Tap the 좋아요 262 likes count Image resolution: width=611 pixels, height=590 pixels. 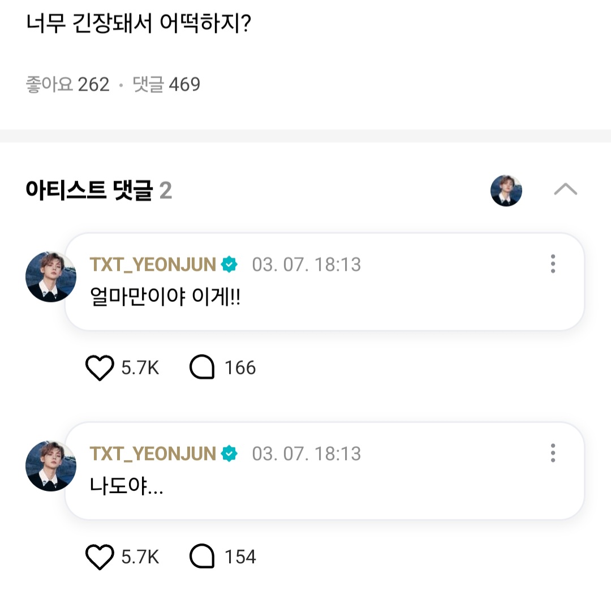pyautogui.click(x=67, y=84)
